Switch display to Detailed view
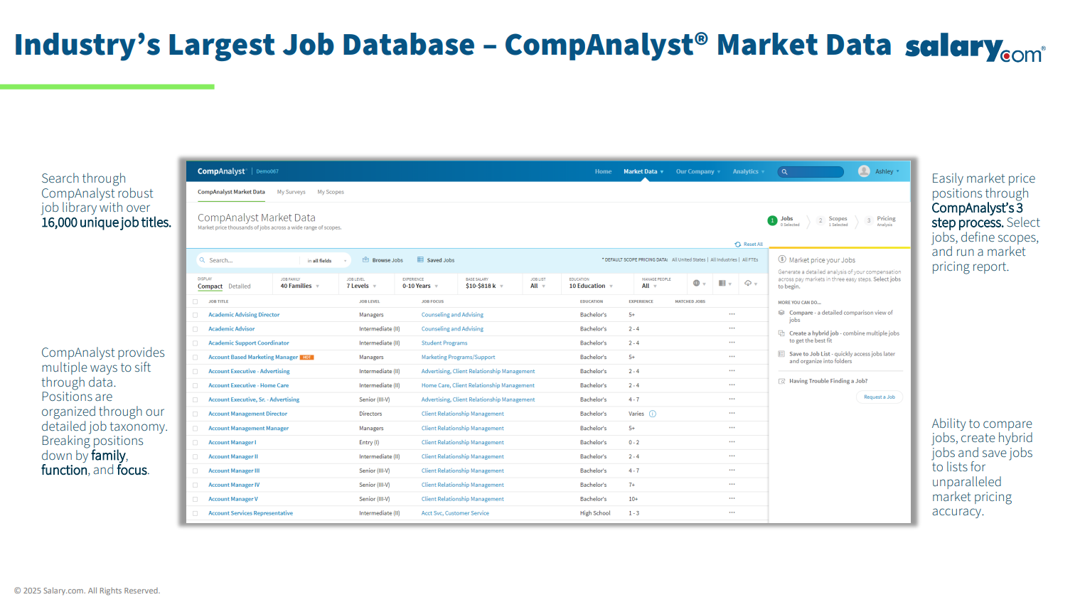The width and height of the screenshot is (1080, 602). click(240, 286)
